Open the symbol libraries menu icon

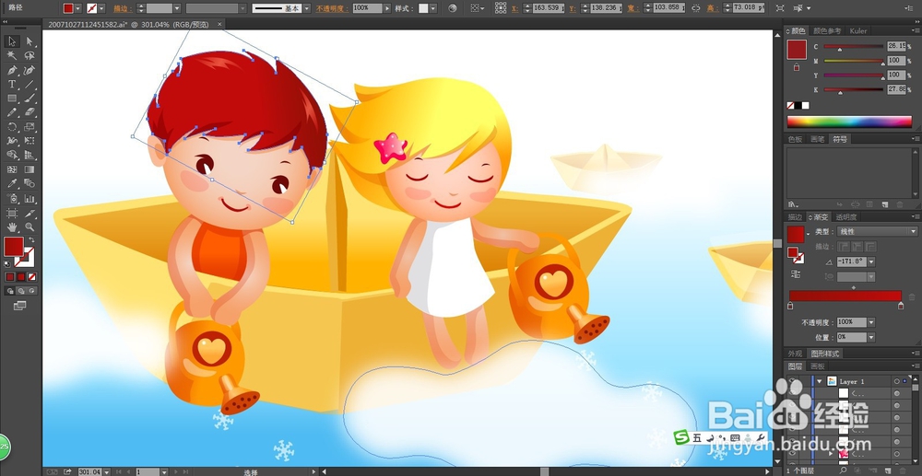point(793,204)
